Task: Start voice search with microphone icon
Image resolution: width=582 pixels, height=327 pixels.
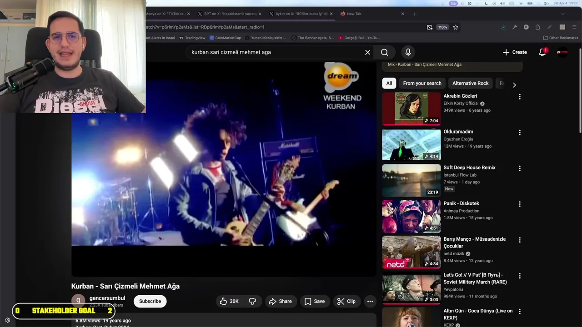Action: coord(408,52)
